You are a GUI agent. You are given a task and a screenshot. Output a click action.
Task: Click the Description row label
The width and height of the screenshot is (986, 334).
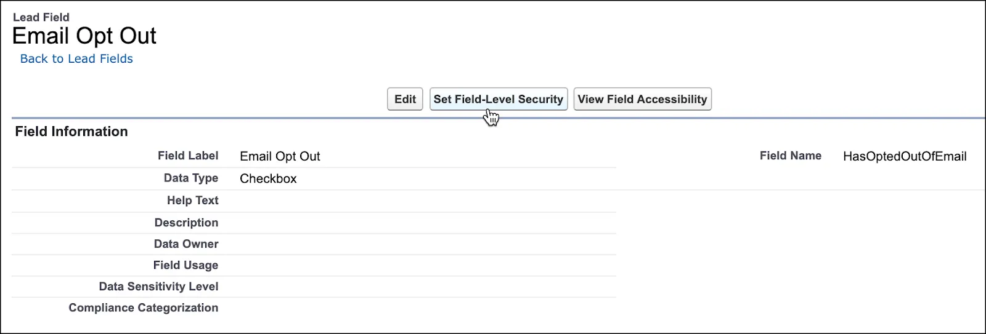[x=186, y=223]
